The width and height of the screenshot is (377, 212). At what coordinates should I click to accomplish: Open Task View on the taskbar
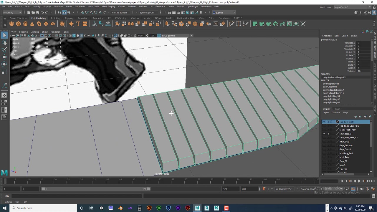click(x=91, y=208)
